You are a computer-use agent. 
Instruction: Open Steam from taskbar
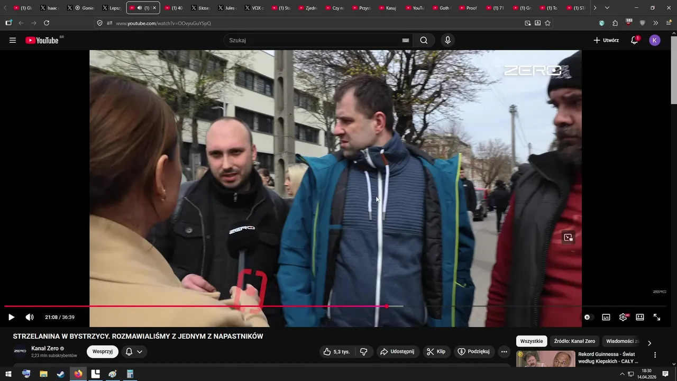[x=61, y=374]
